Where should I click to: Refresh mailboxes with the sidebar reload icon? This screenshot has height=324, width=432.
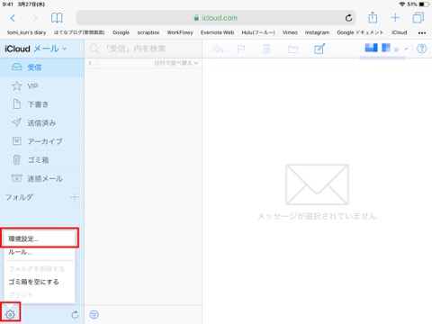coord(75,315)
